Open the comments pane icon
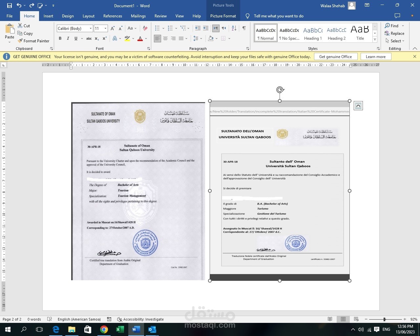 click(x=397, y=16)
